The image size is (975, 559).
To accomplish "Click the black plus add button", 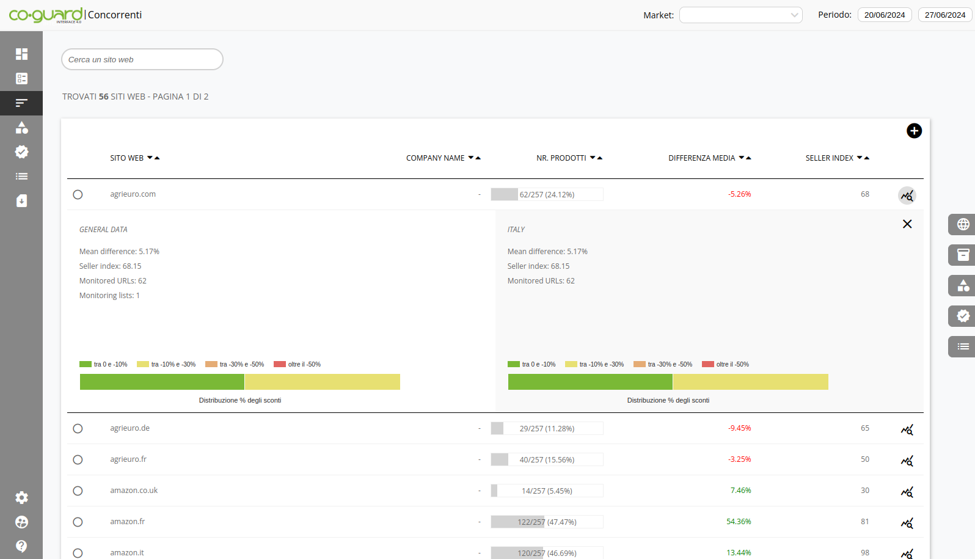I will pyautogui.click(x=914, y=131).
